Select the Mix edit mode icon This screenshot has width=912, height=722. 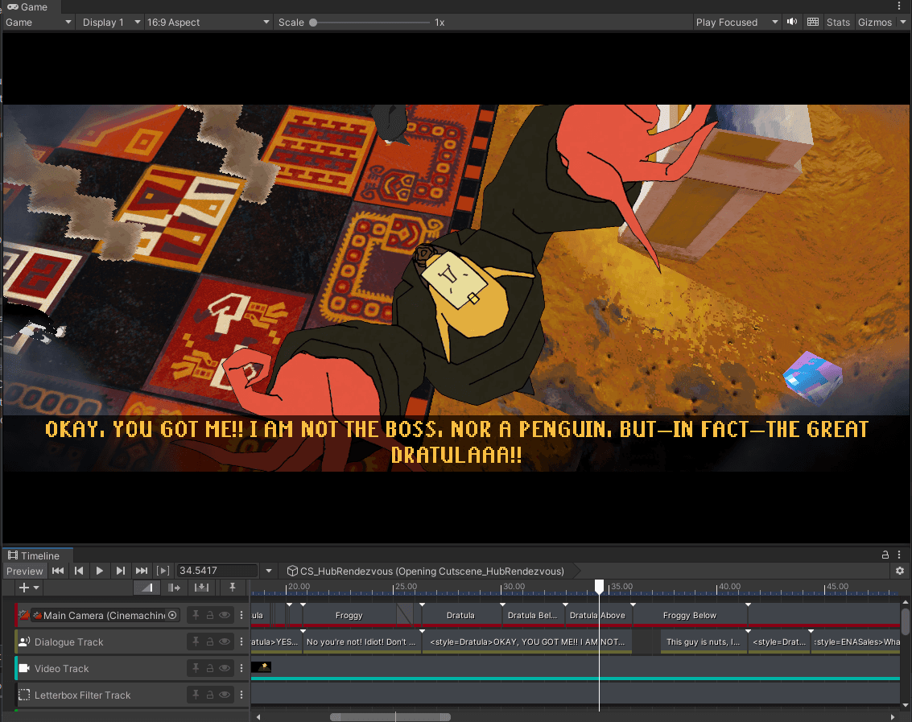147,588
